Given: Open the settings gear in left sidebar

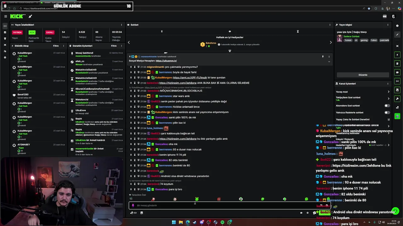Looking at the screenshot, I should click(5, 57).
